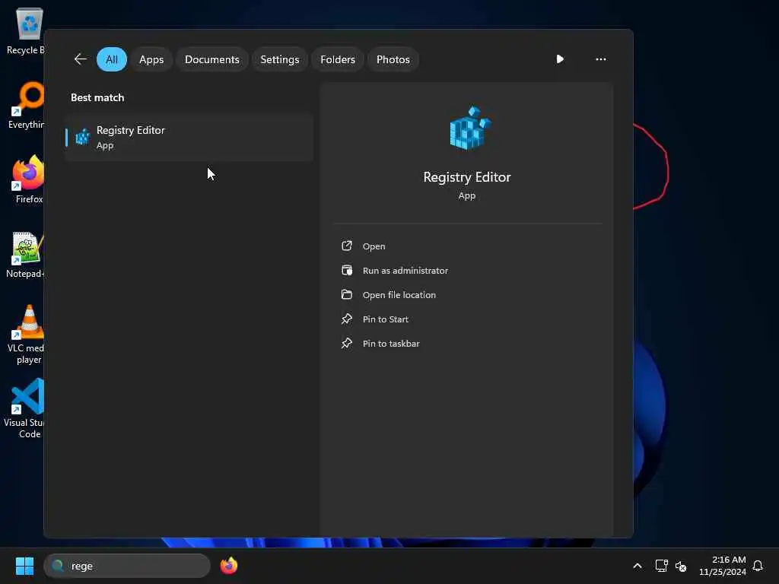Click the Windows Start button
779x584 pixels.
(25, 566)
